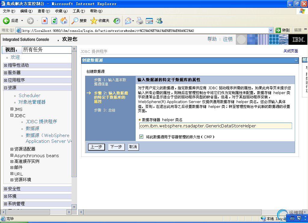Click the 取消 button

(x=133, y=147)
